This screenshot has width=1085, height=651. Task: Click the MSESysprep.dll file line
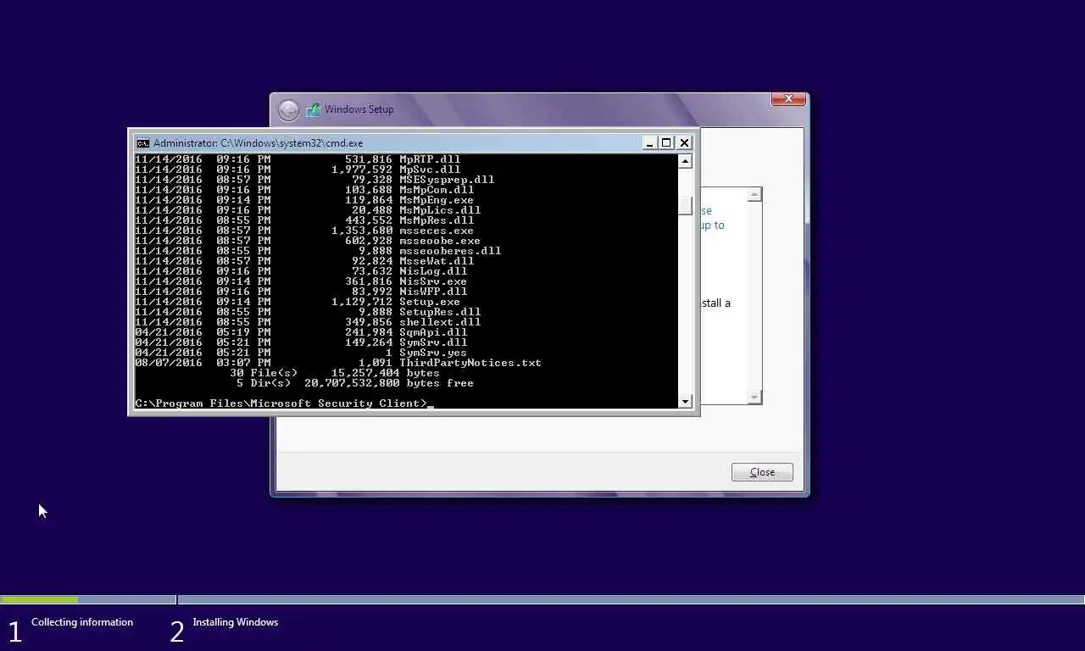tap(314, 180)
